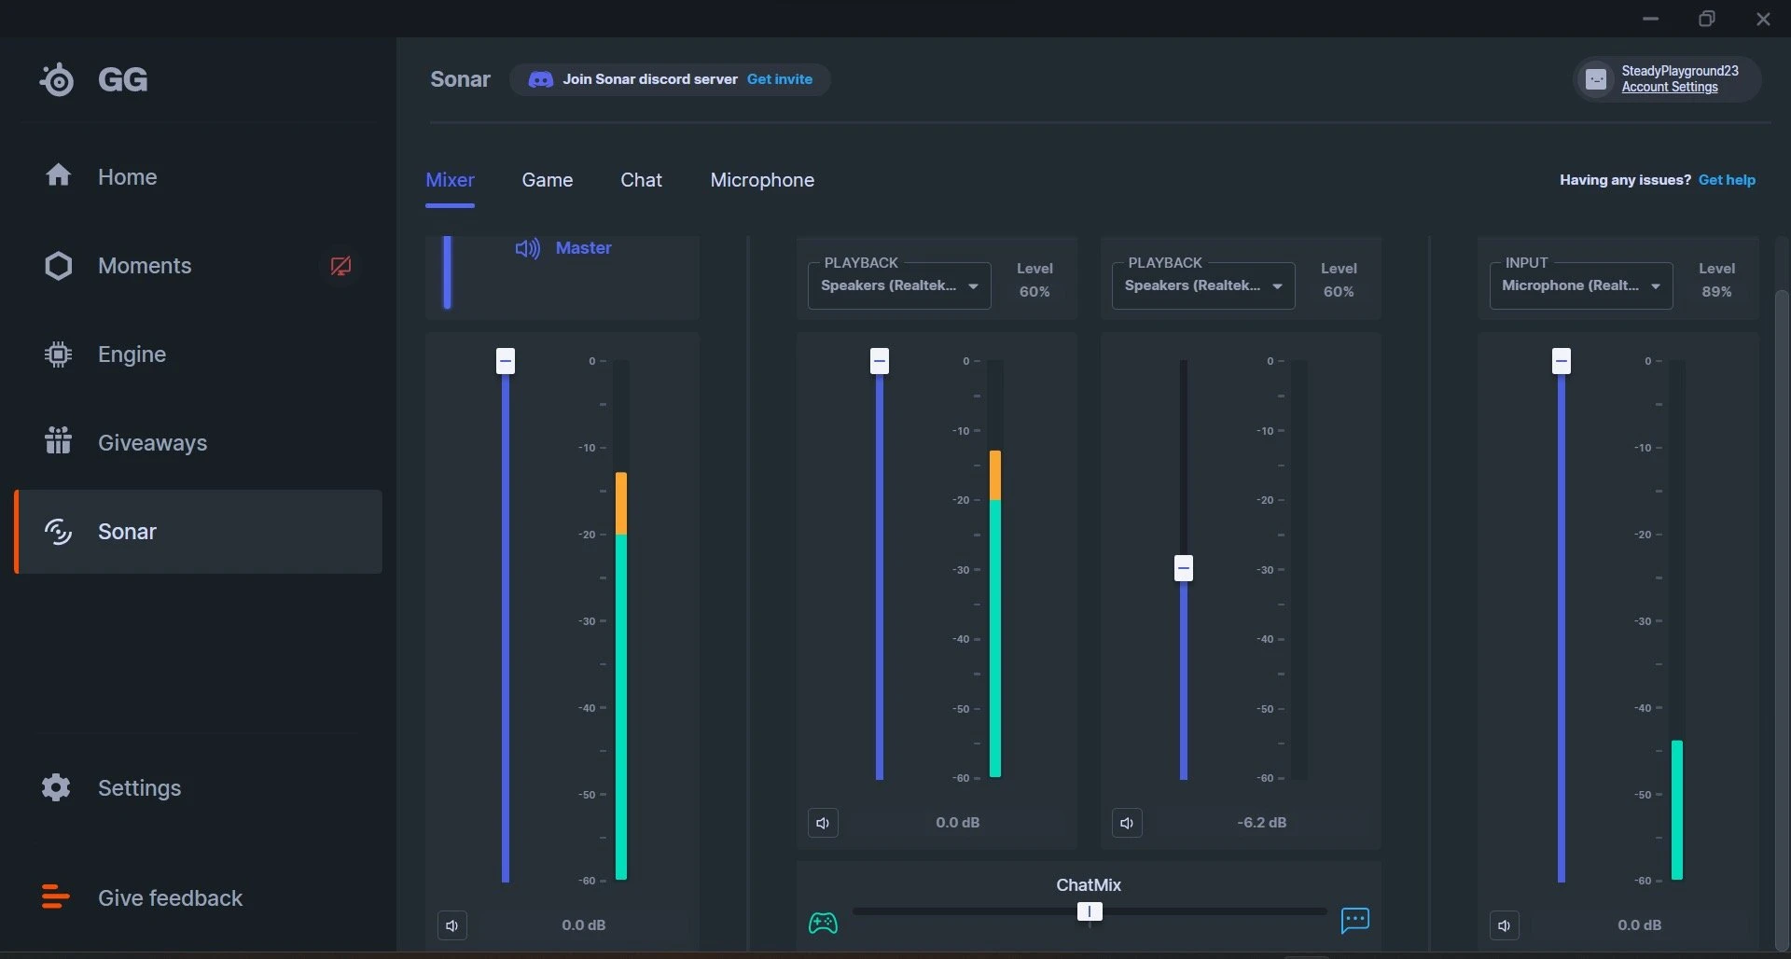Click Join Sonar discord server banner text
This screenshot has width=1791, height=959.
[x=650, y=79]
